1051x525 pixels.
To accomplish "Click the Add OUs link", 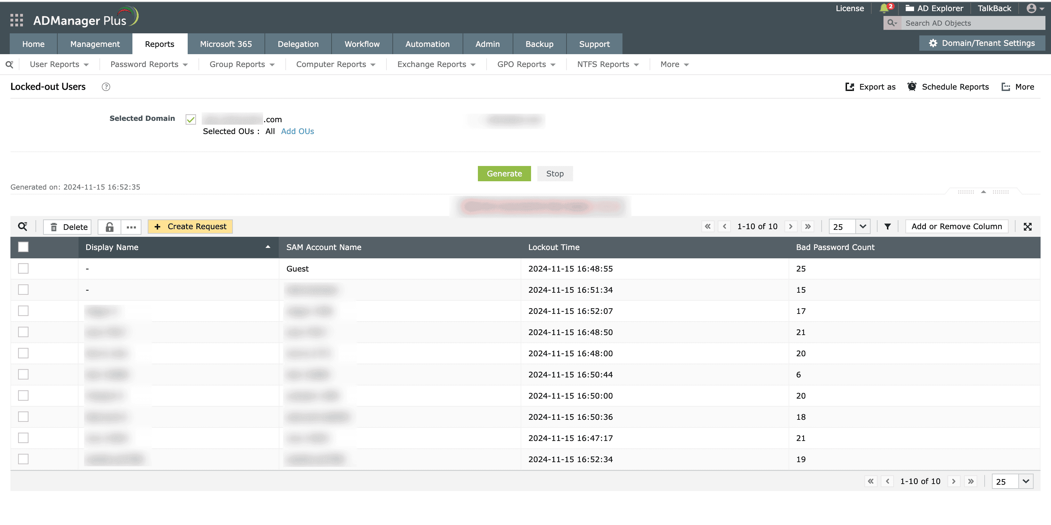I will pyautogui.click(x=297, y=131).
